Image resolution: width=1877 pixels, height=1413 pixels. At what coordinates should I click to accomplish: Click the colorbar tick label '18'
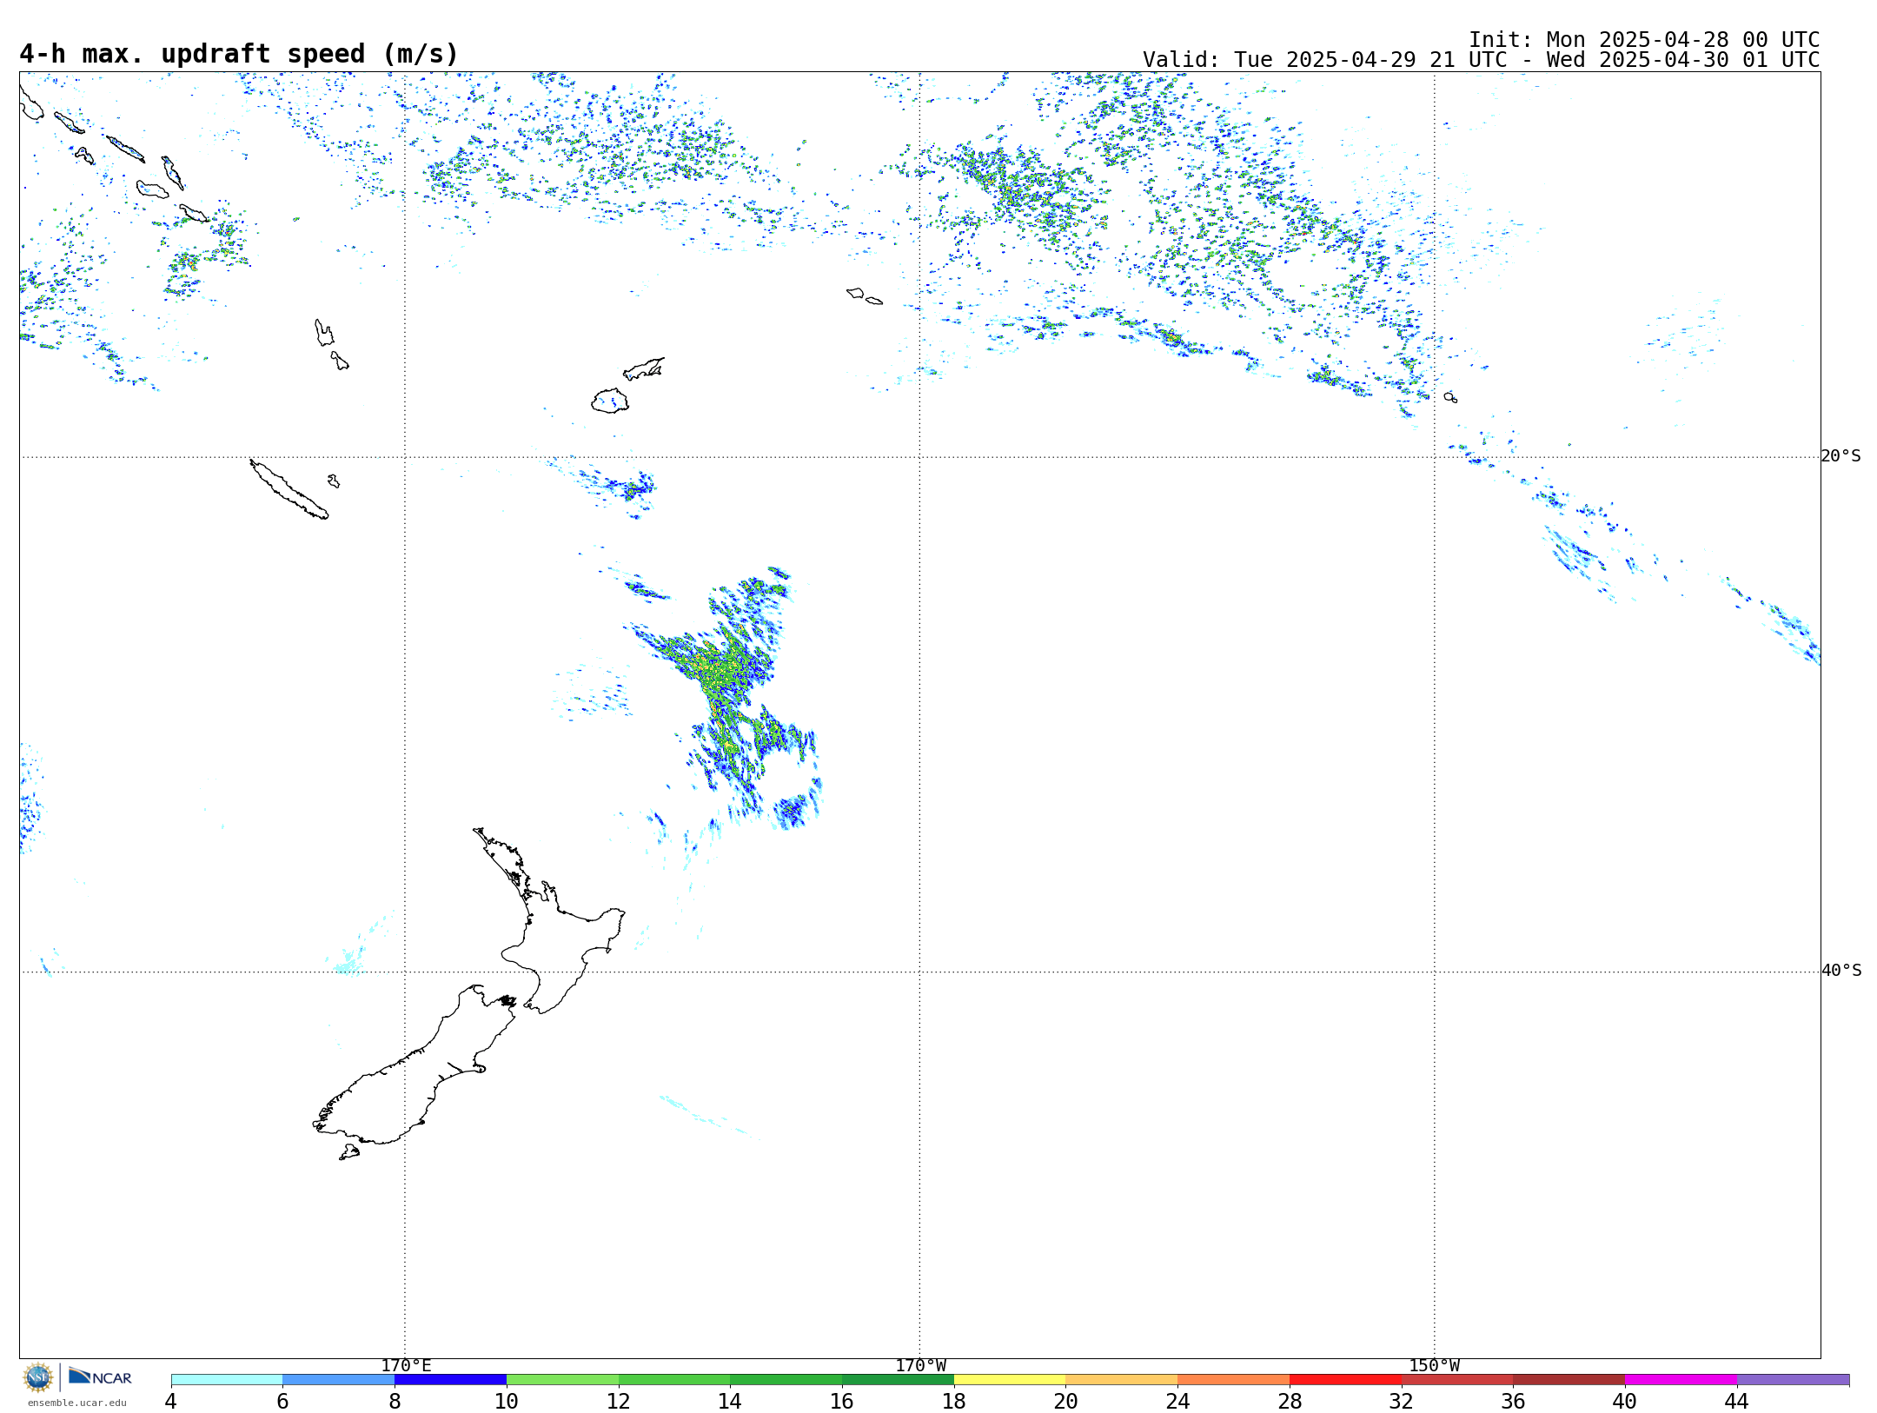954,1401
